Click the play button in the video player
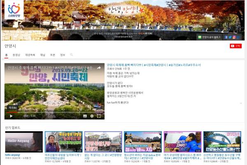Screen dimensions: 247x165 tap(11, 116)
